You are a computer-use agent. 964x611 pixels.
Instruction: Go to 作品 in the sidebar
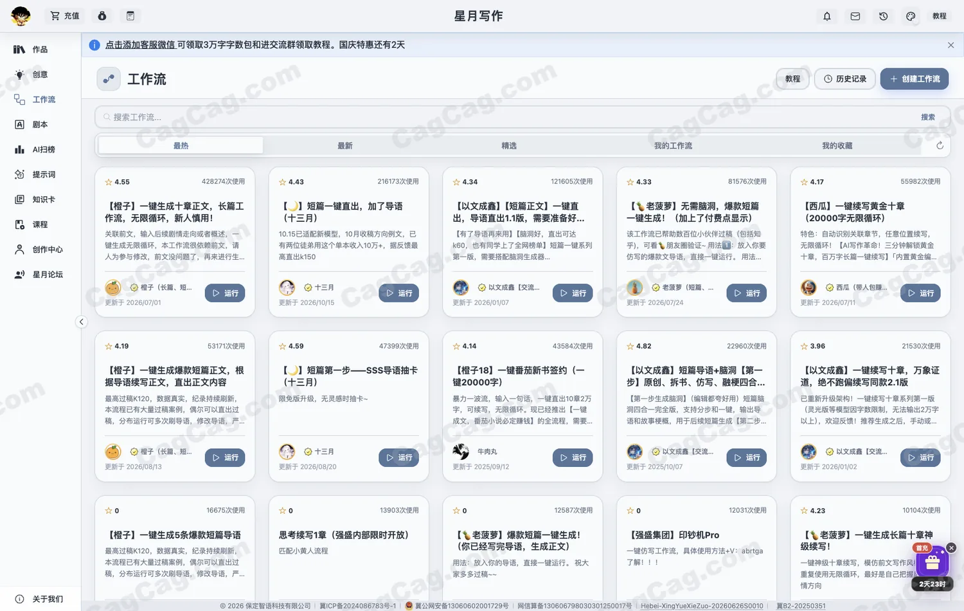pyautogui.click(x=40, y=50)
